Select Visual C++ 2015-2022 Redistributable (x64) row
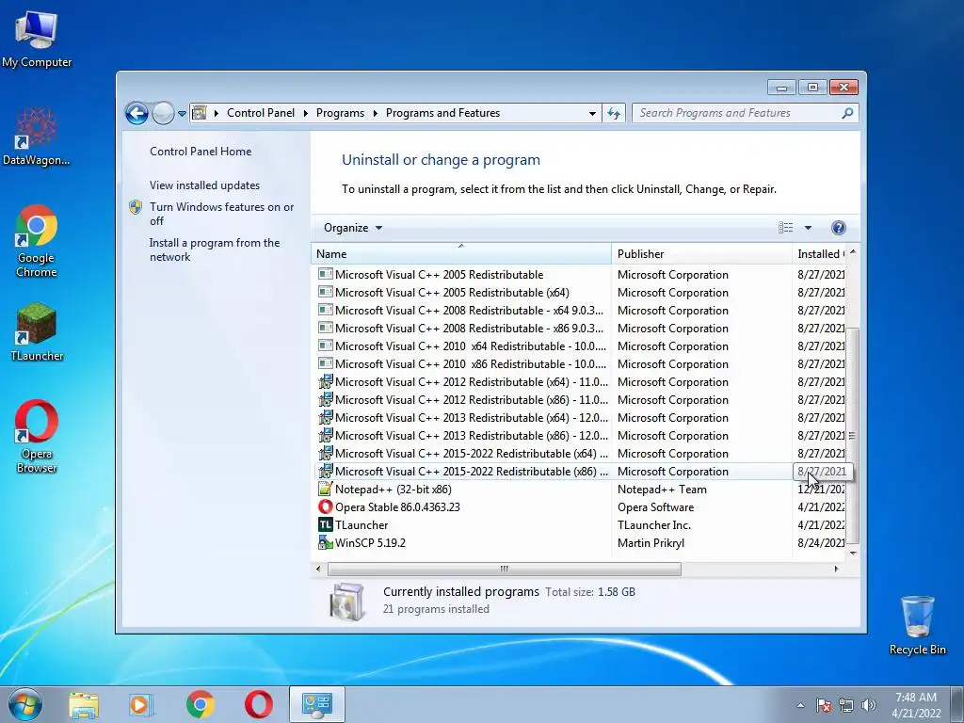 pos(580,453)
